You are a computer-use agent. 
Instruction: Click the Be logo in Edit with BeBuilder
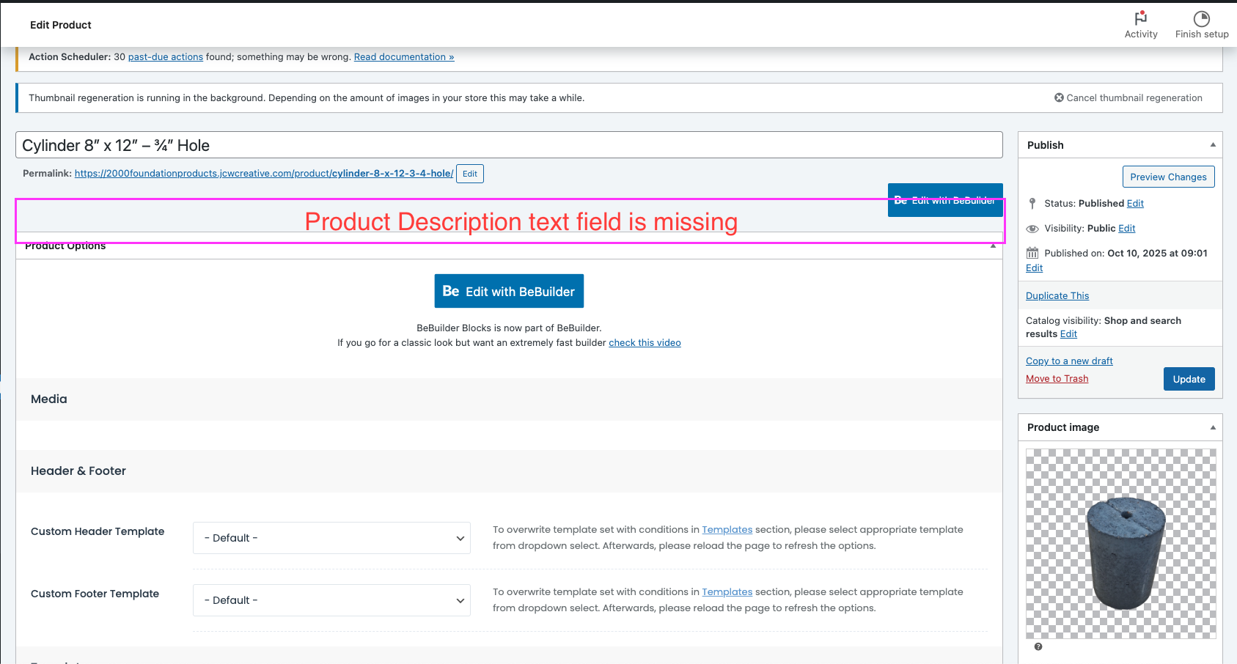[x=451, y=291]
